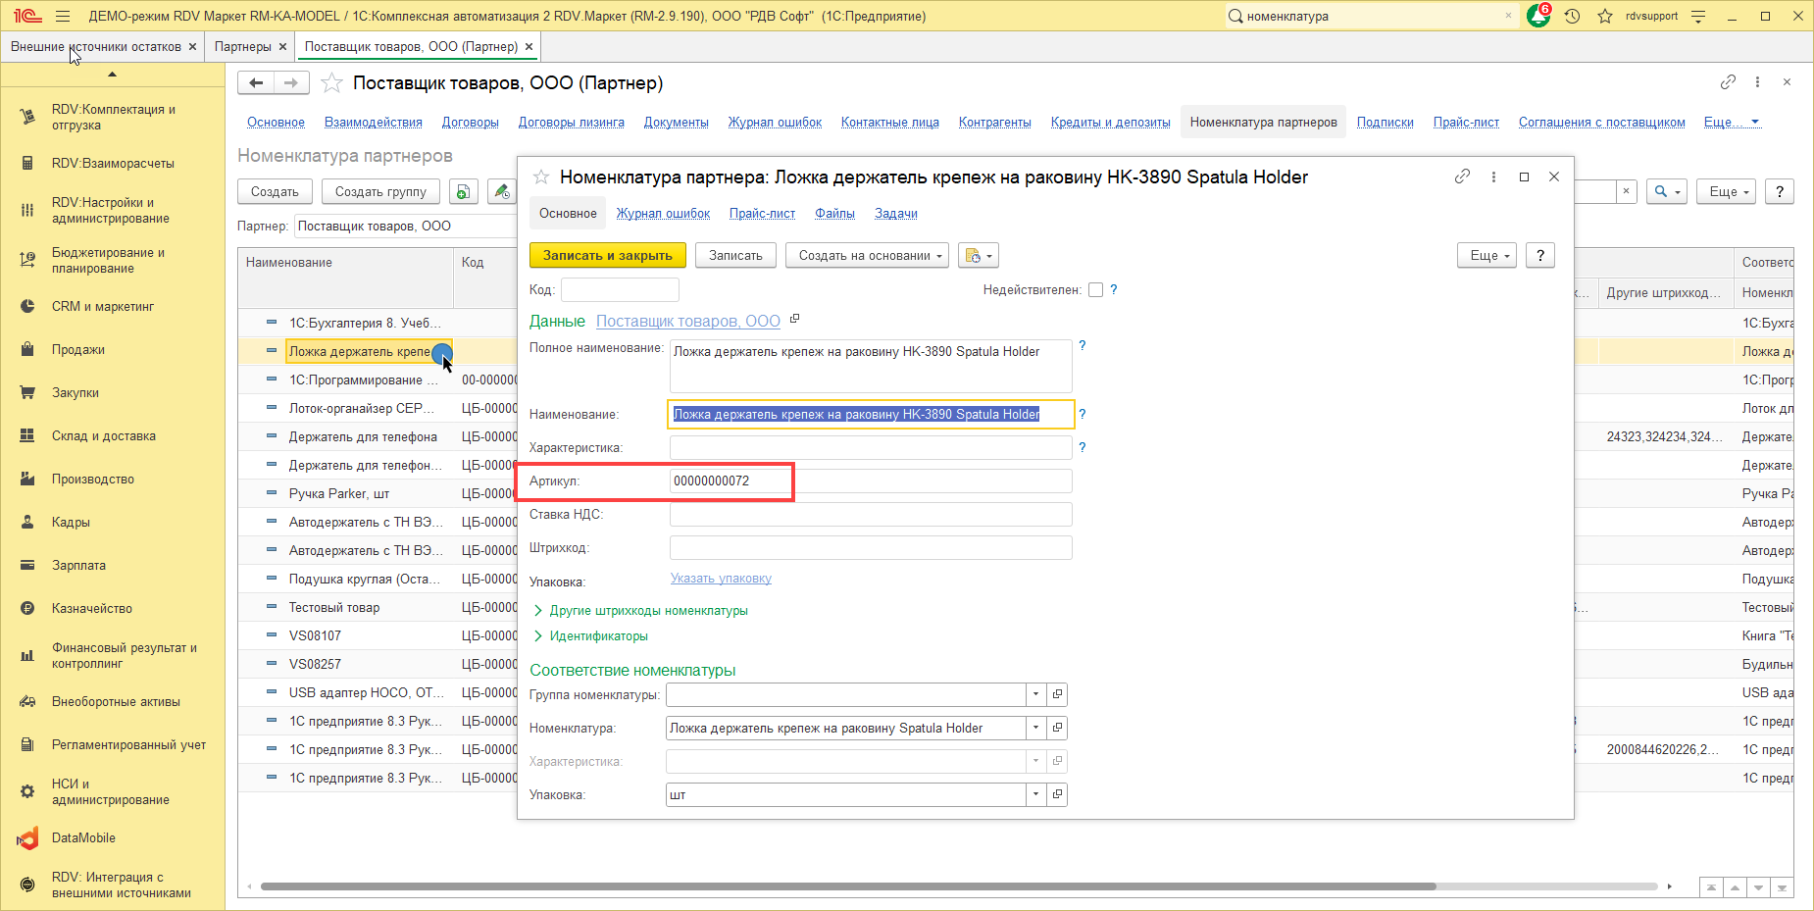This screenshot has height=911, width=1814.
Task: Switch to the Прайс-лист tab in dialog
Action: (x=762, y=214)
